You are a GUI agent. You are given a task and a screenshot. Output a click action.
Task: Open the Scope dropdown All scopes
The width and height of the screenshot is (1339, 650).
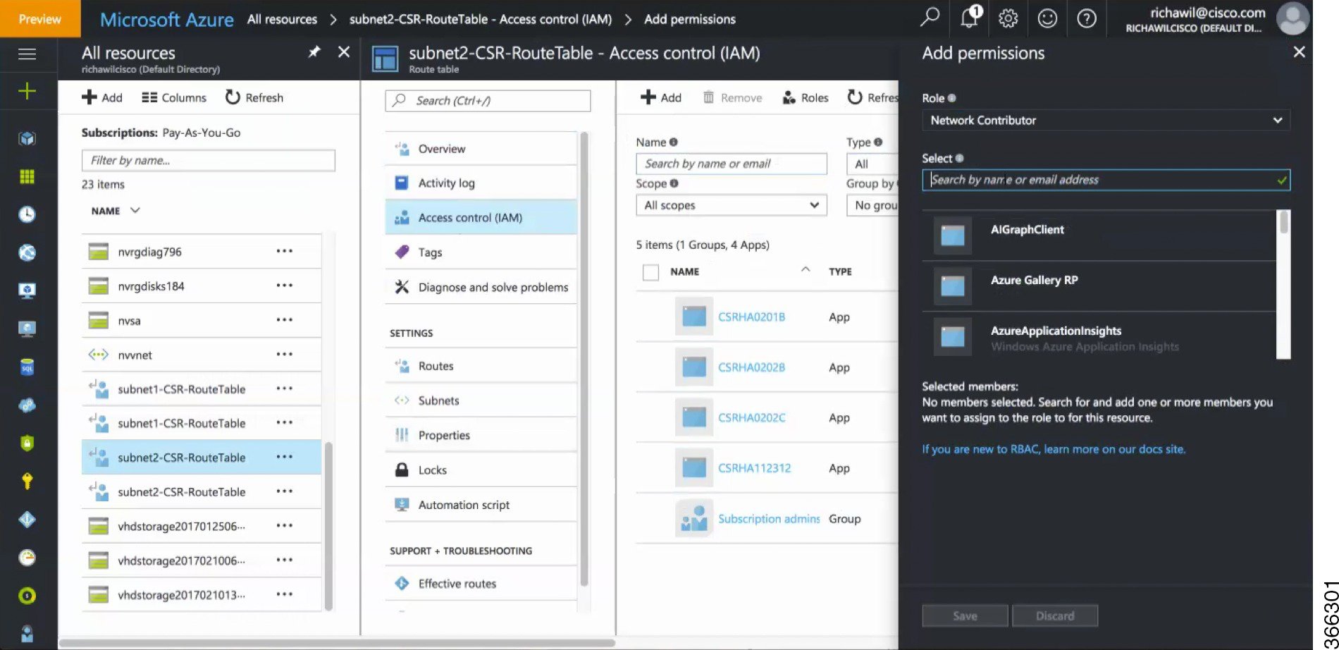(x=731, y=205)
